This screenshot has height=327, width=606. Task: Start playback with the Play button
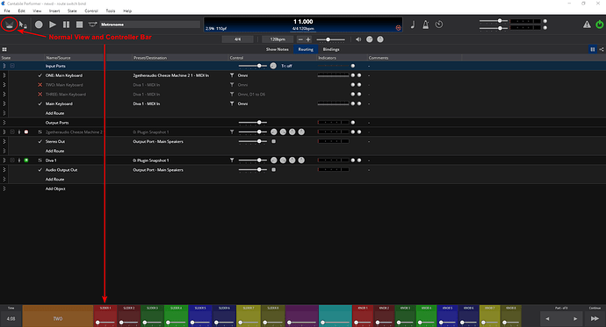(x=53, y=25)
